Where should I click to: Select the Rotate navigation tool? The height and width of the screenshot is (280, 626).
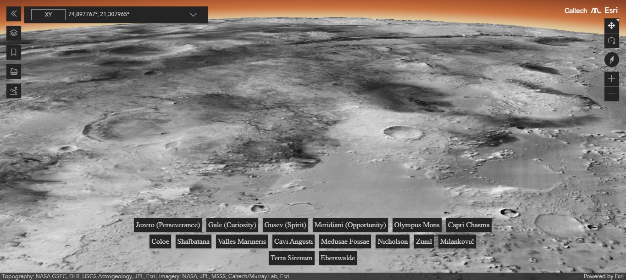(x=612, y=40)
